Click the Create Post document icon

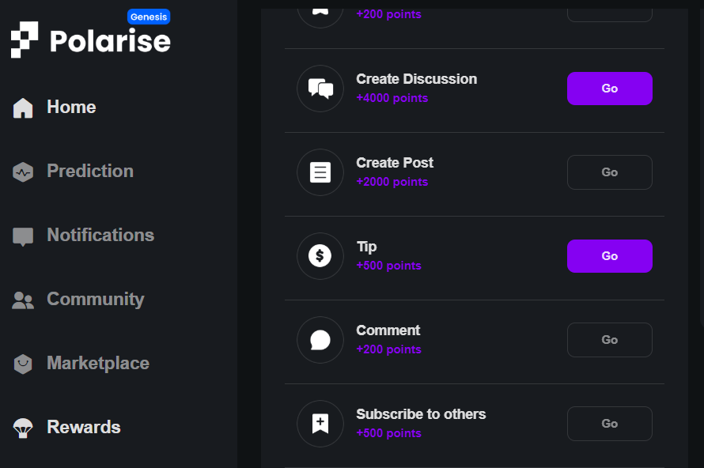(320, 172)
